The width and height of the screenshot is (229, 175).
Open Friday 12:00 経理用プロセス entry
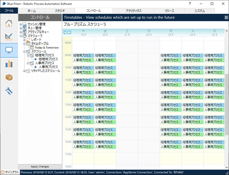coord(105,93)
